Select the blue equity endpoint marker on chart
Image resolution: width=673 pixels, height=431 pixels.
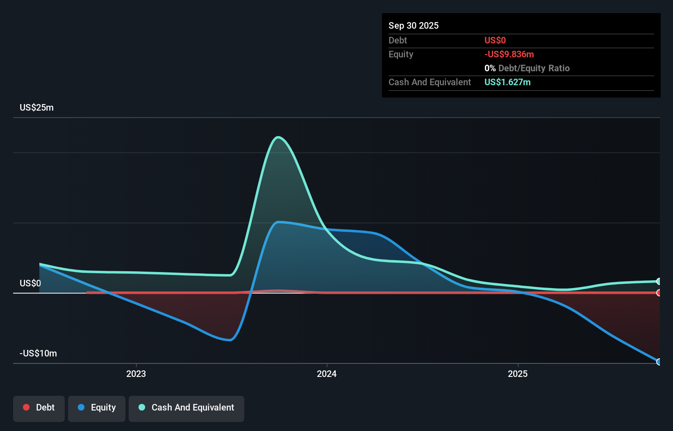pyautogui.click(x=658, y=362)
